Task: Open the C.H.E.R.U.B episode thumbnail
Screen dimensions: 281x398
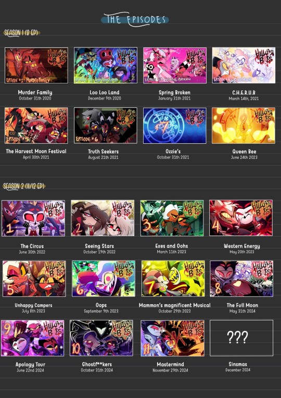Action: (244, 65)
